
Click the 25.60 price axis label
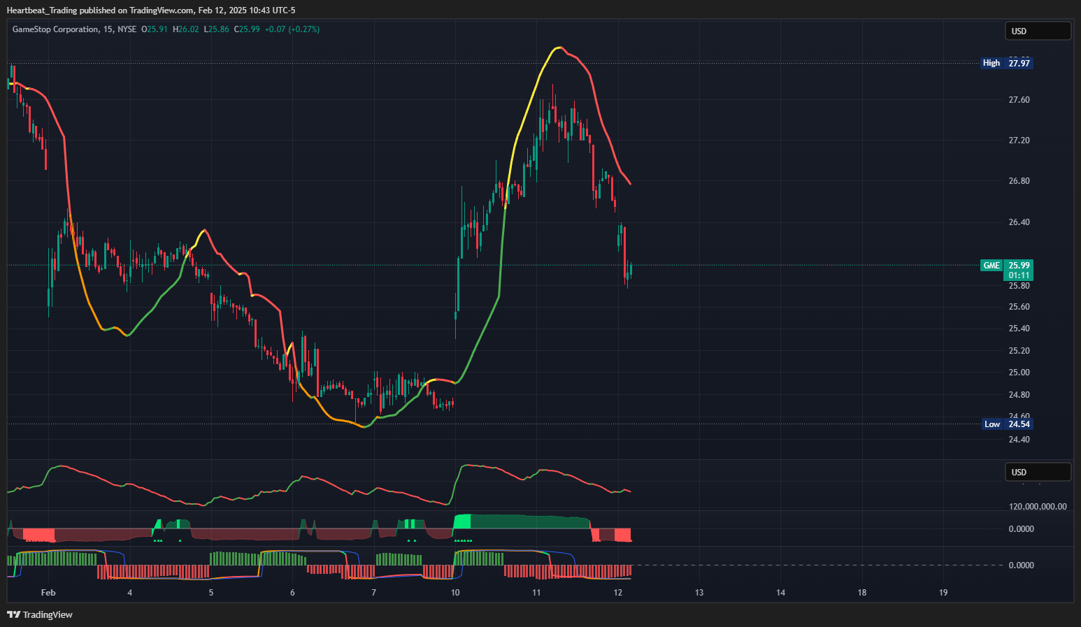click(1019, 307)
